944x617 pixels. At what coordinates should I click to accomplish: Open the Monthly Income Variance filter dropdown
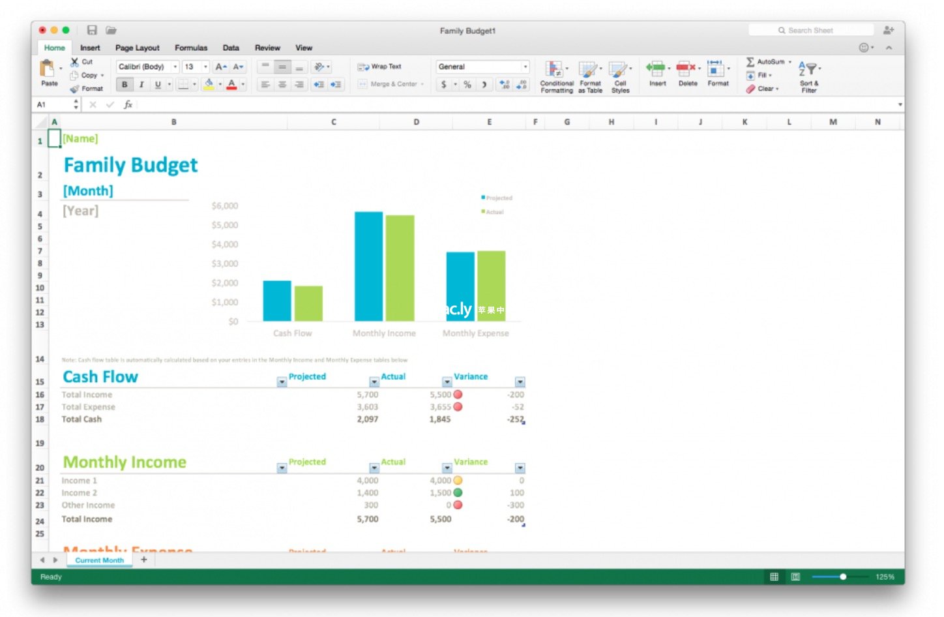[520, 468]
